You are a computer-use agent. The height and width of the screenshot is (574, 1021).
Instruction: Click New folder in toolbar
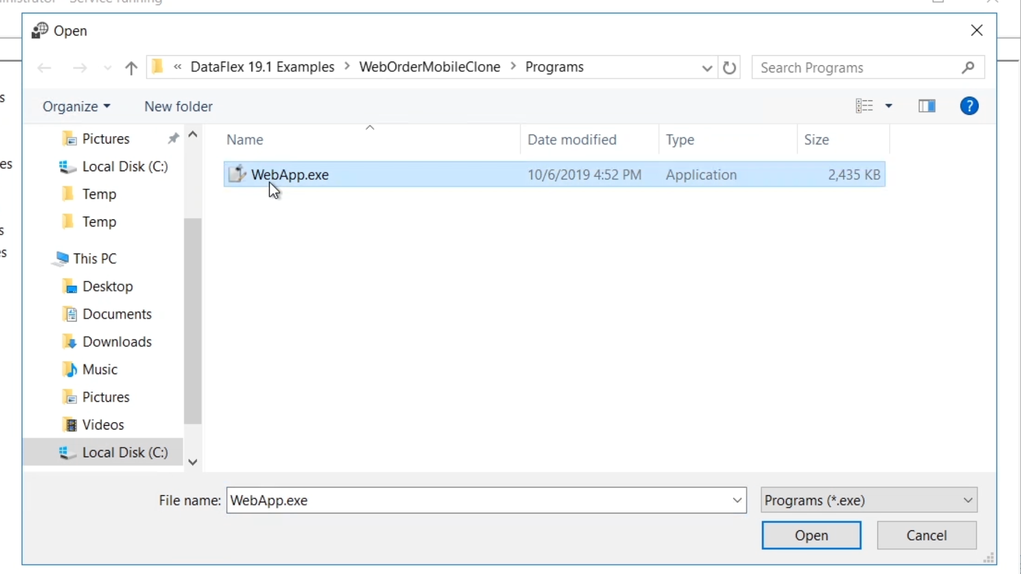click(x=178, y=106)
